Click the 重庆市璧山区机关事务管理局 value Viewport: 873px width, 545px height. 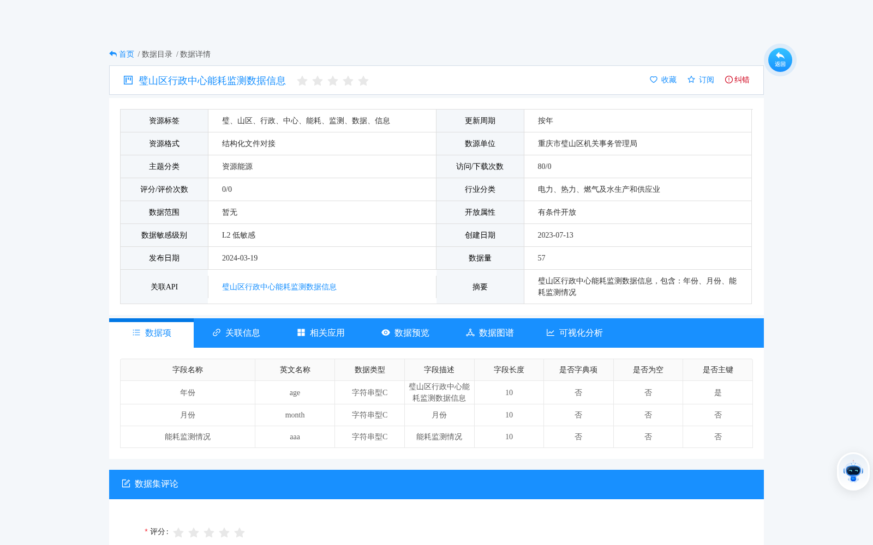588,143
